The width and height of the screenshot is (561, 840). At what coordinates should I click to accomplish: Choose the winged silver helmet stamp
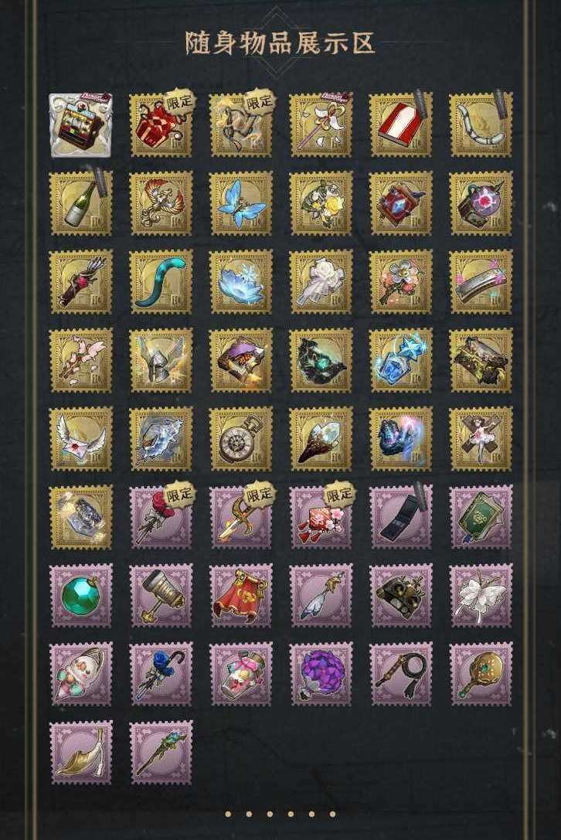tap(161, 361)
